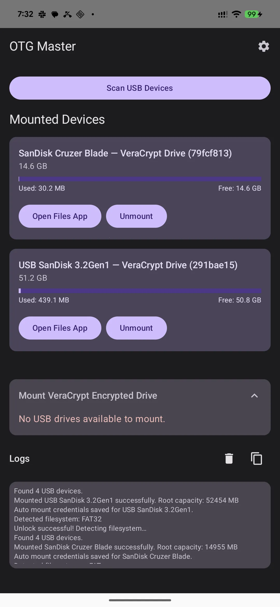The image size is (280, 607).
Task: Copy logs using the copy icon
Action: coord(256,458)
